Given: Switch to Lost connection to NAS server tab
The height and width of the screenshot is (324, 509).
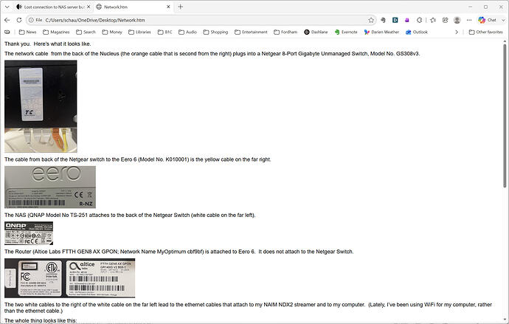Looking at the screenshot, I should [51, 7].
